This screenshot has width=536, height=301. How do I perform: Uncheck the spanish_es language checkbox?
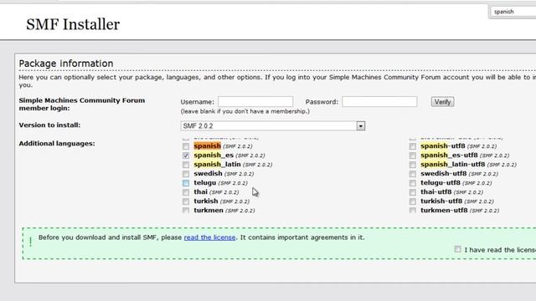coord(186,156)
